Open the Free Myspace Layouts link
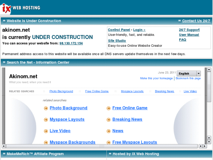This screenshot has height=160, width=213. pos(134,142)
